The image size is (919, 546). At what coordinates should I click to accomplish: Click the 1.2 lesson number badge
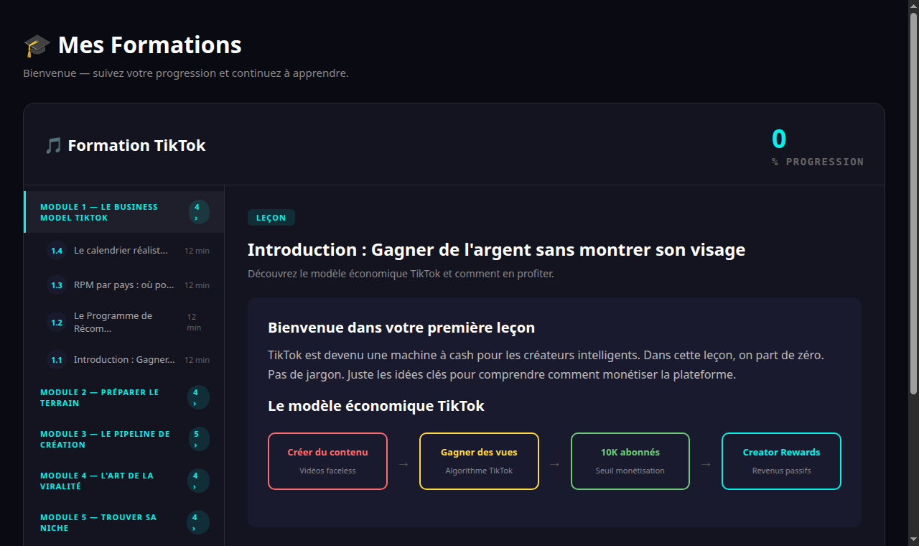[57, 323]
